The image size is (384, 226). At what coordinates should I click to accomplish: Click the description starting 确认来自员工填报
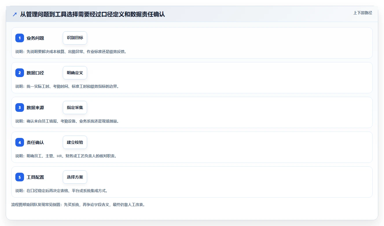coord(67,121)
